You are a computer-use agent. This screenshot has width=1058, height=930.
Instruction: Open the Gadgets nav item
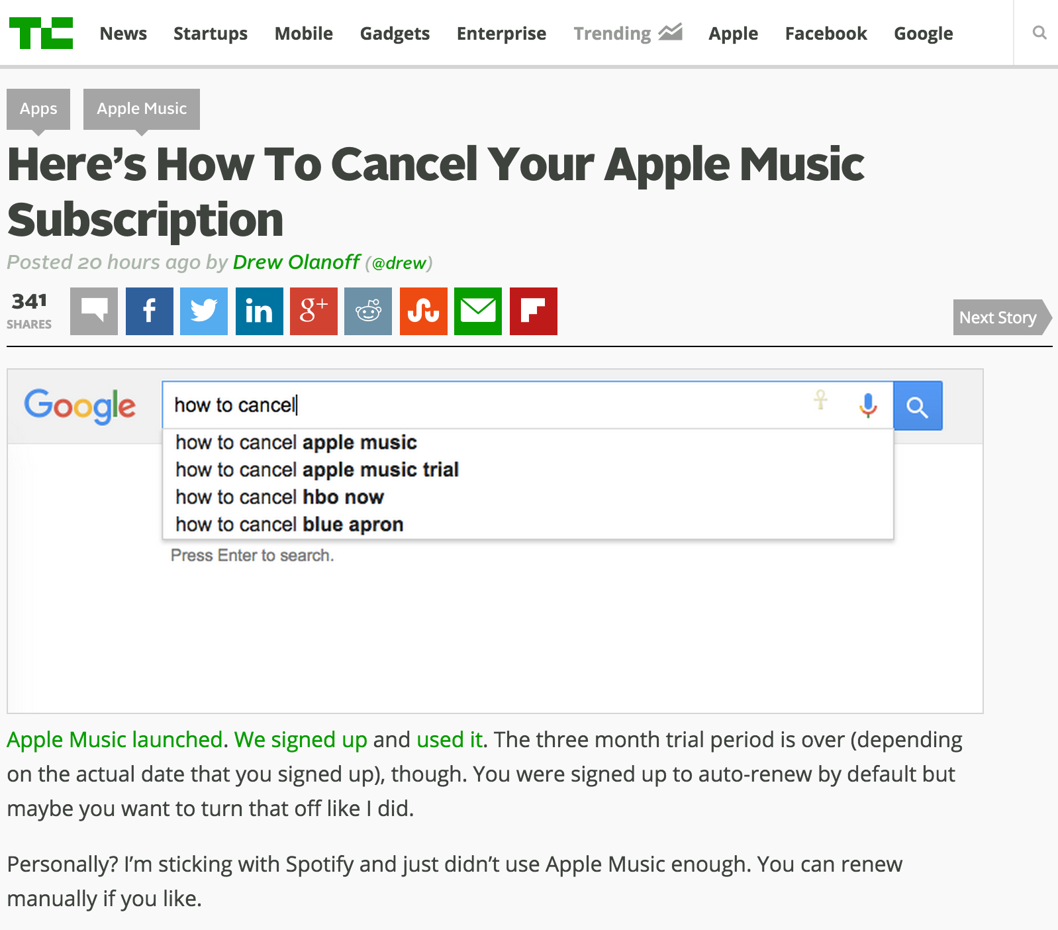pyautogui.click(x=395, y=33)
